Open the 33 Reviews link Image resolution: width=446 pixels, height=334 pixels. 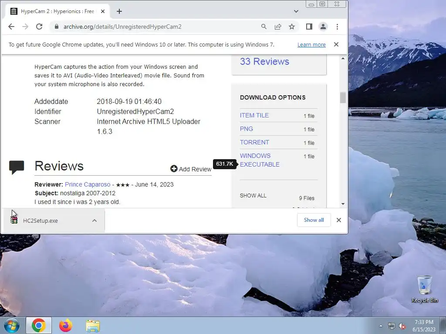264,62
